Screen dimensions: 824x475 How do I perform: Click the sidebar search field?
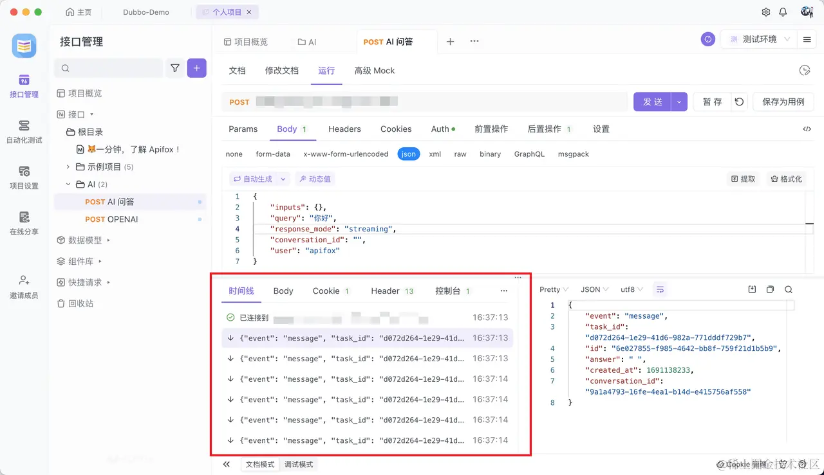109,68
